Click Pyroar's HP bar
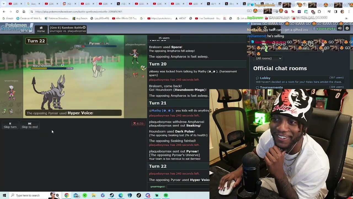This screenshot has height=199, width=353. pyautogui.click(x=96, y=46)
